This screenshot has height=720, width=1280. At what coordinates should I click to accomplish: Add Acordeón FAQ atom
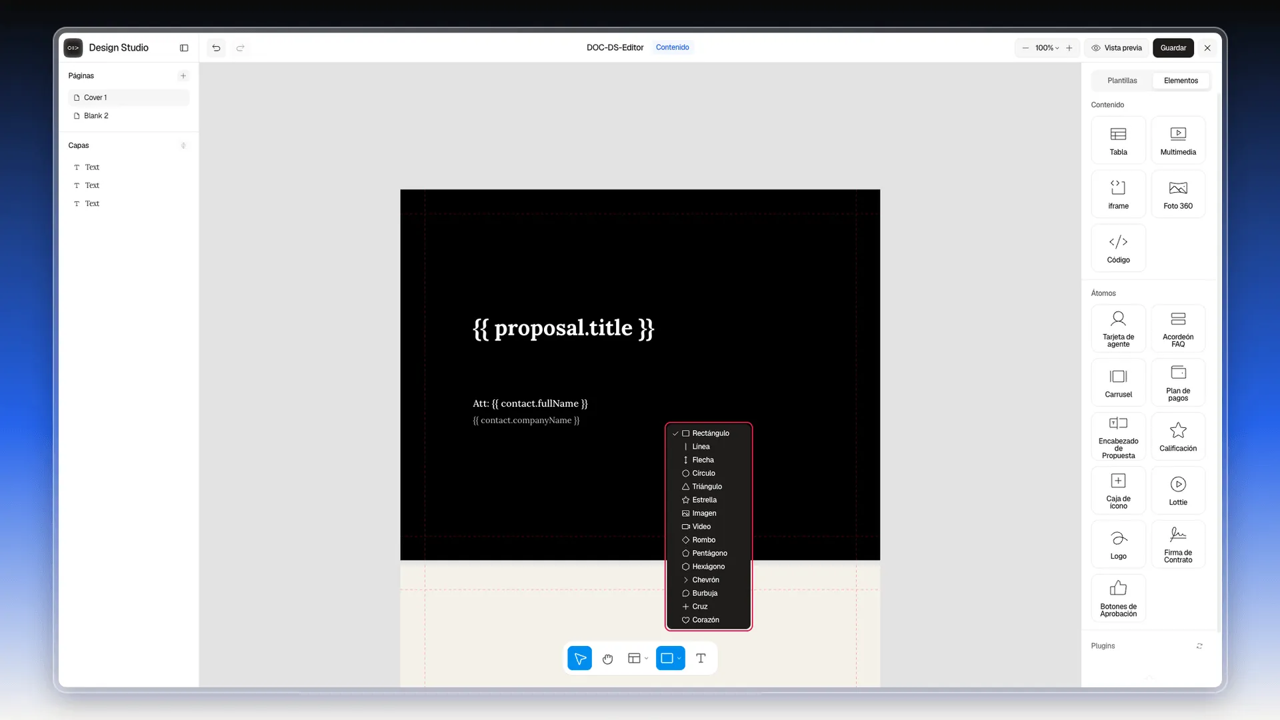pyautogui.click(x=1178, y=329)
